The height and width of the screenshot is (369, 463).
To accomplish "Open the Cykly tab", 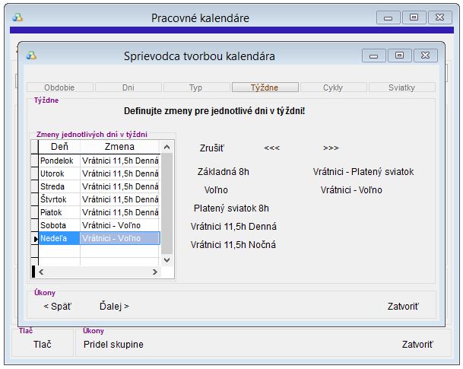I will 333,87.
